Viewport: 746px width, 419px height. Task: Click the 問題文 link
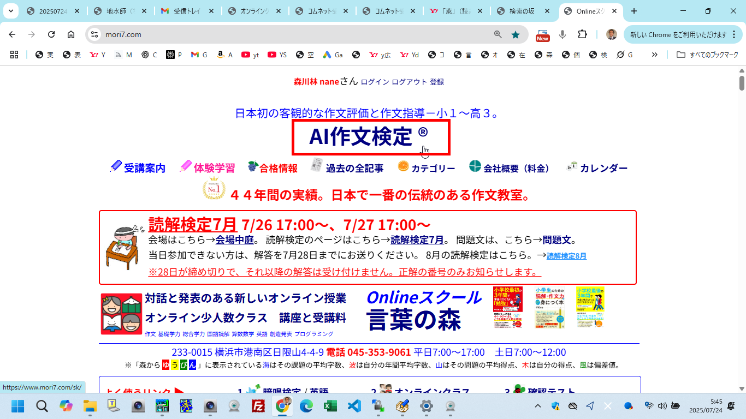[x=556, y=240]
